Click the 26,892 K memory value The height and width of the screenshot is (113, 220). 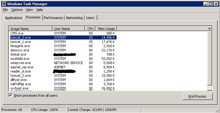point(108,88)
